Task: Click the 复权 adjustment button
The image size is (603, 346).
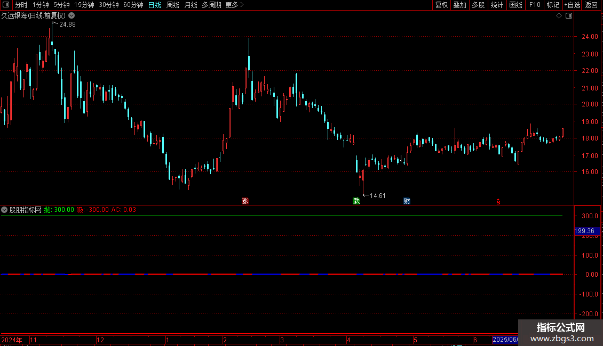Action: (x=441, y=5)
